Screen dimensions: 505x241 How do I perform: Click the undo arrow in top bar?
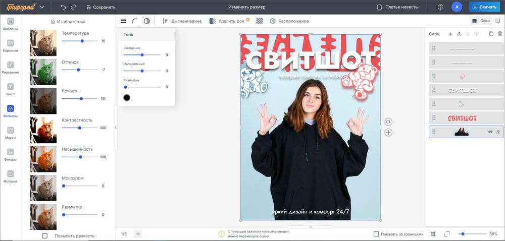tap(63, 7)
